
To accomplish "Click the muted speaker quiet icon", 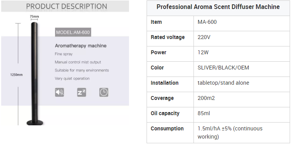I will (59, 93).
